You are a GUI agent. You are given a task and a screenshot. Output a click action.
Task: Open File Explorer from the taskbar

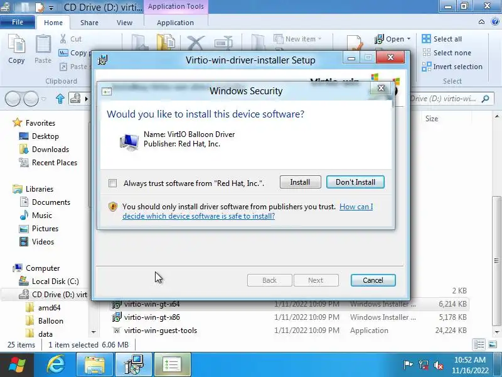[95, 365]
